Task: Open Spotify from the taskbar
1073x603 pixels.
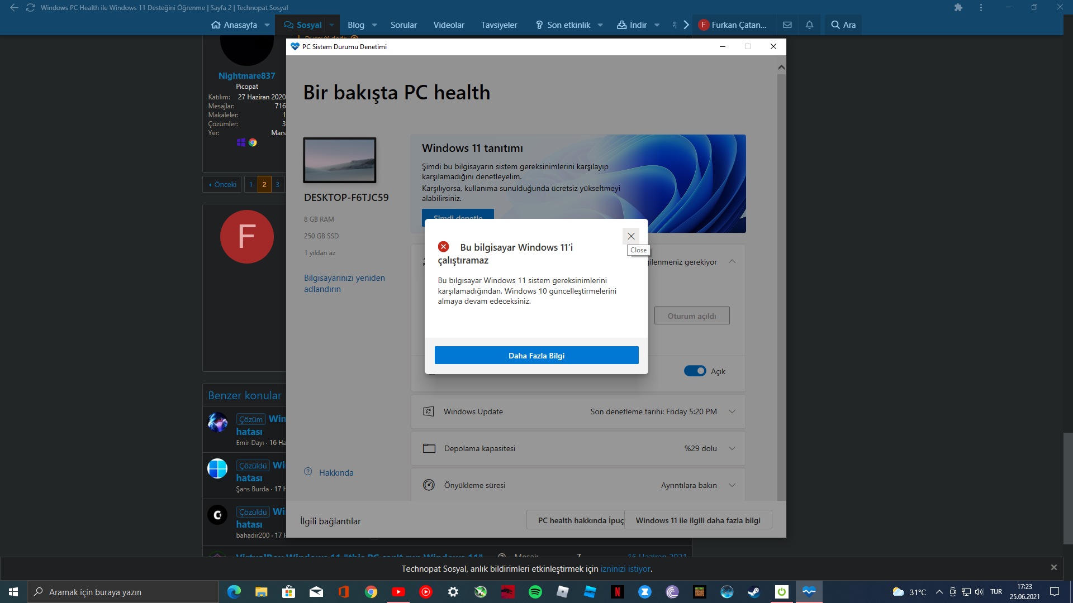Action: (x=535, y=592)
